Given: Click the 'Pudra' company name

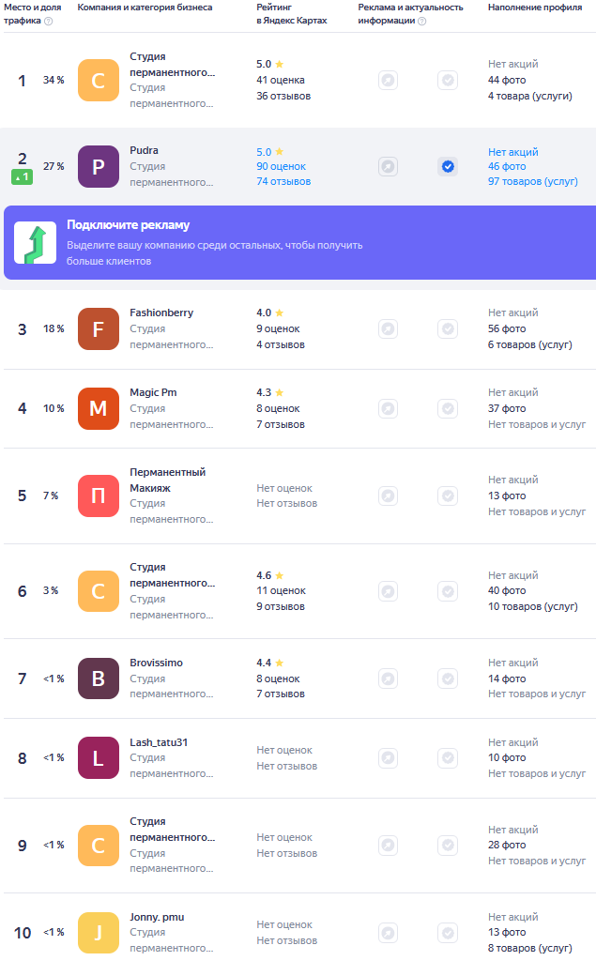Looking at the screenshot, I should (x=144, y=150).
